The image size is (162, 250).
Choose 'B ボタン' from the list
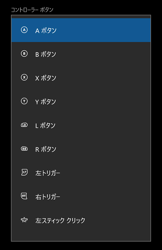pyautogui.click(x=81, y=54)
